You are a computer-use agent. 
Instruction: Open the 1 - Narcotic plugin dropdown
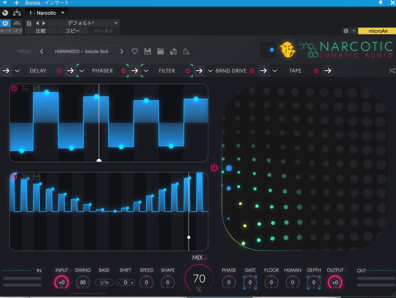(47, 13)
